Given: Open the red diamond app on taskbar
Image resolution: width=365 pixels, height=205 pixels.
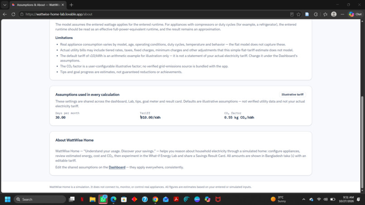Looking at the screenshot, I should 134,200.
